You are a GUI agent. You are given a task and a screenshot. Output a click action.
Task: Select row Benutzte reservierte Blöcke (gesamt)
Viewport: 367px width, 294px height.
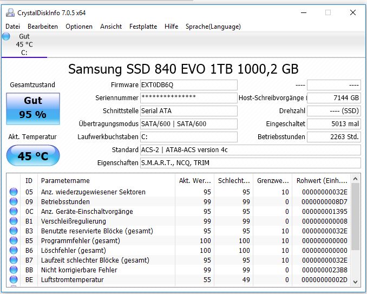coord(179,231)
